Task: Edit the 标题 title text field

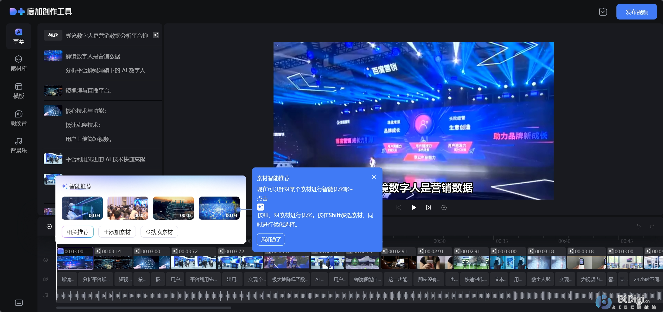Action: tap(107, 36)
